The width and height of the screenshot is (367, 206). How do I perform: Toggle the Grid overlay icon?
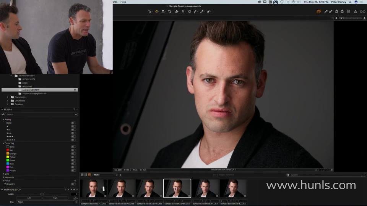(x=348, y=11)
